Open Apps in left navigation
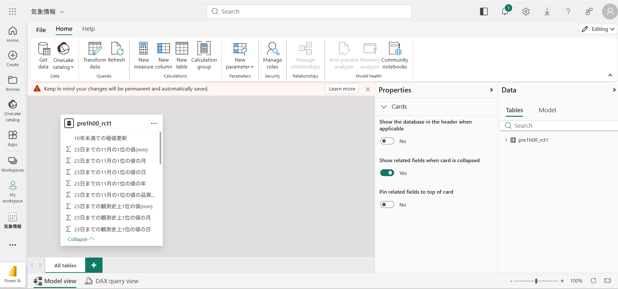This screenshot has height=289, width=618. [13, 138]
